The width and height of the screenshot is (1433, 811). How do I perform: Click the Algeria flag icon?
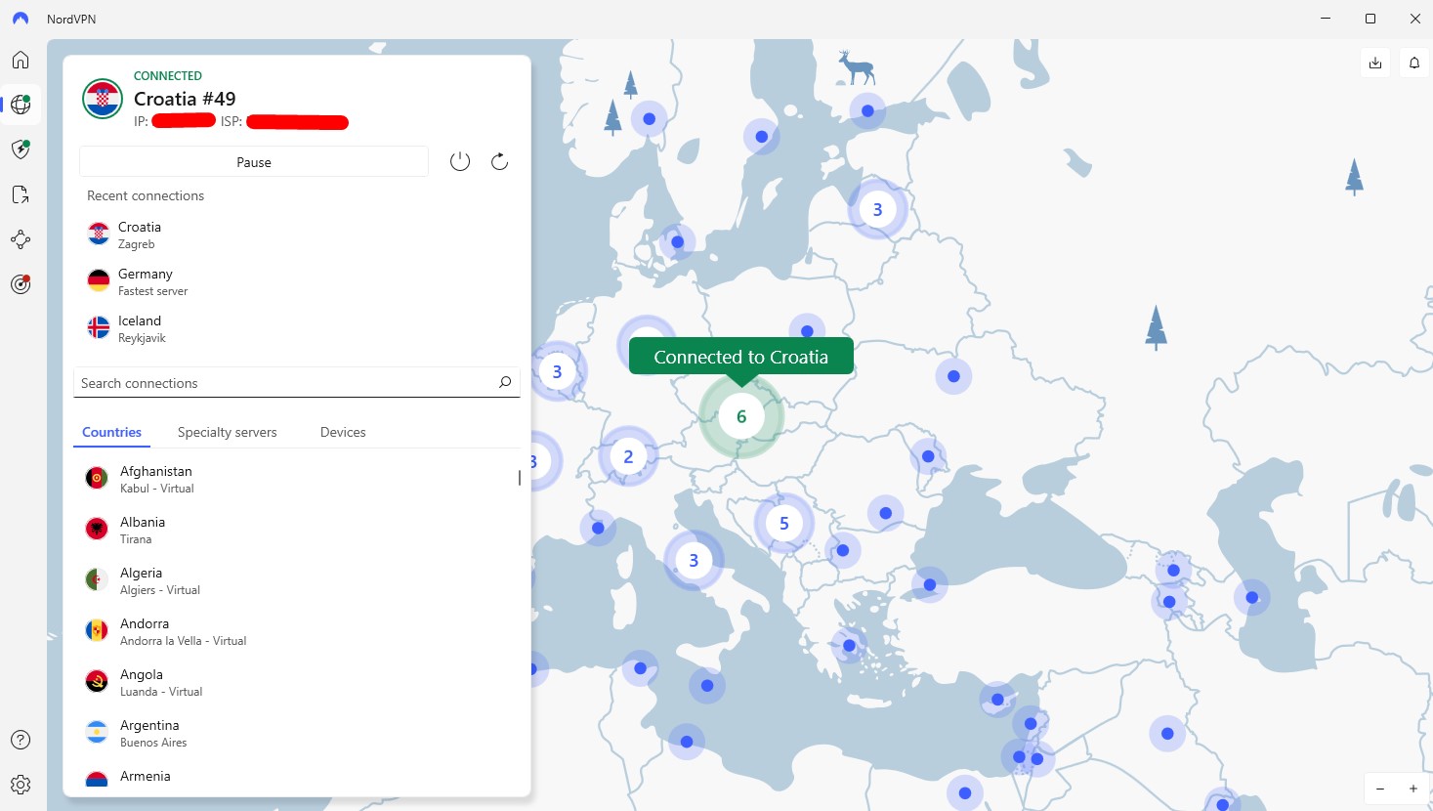tap(97, 580)
